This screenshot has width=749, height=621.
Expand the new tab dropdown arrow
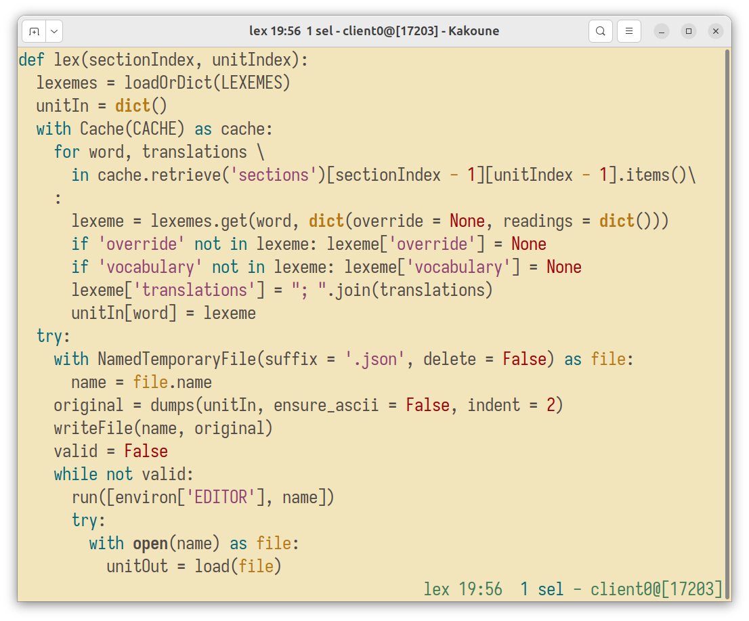tap(54, 32)
